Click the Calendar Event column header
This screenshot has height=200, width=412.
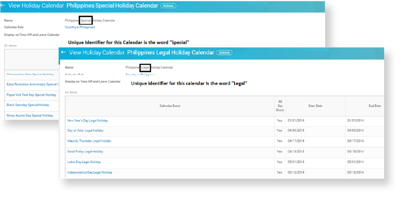point(170,106)
